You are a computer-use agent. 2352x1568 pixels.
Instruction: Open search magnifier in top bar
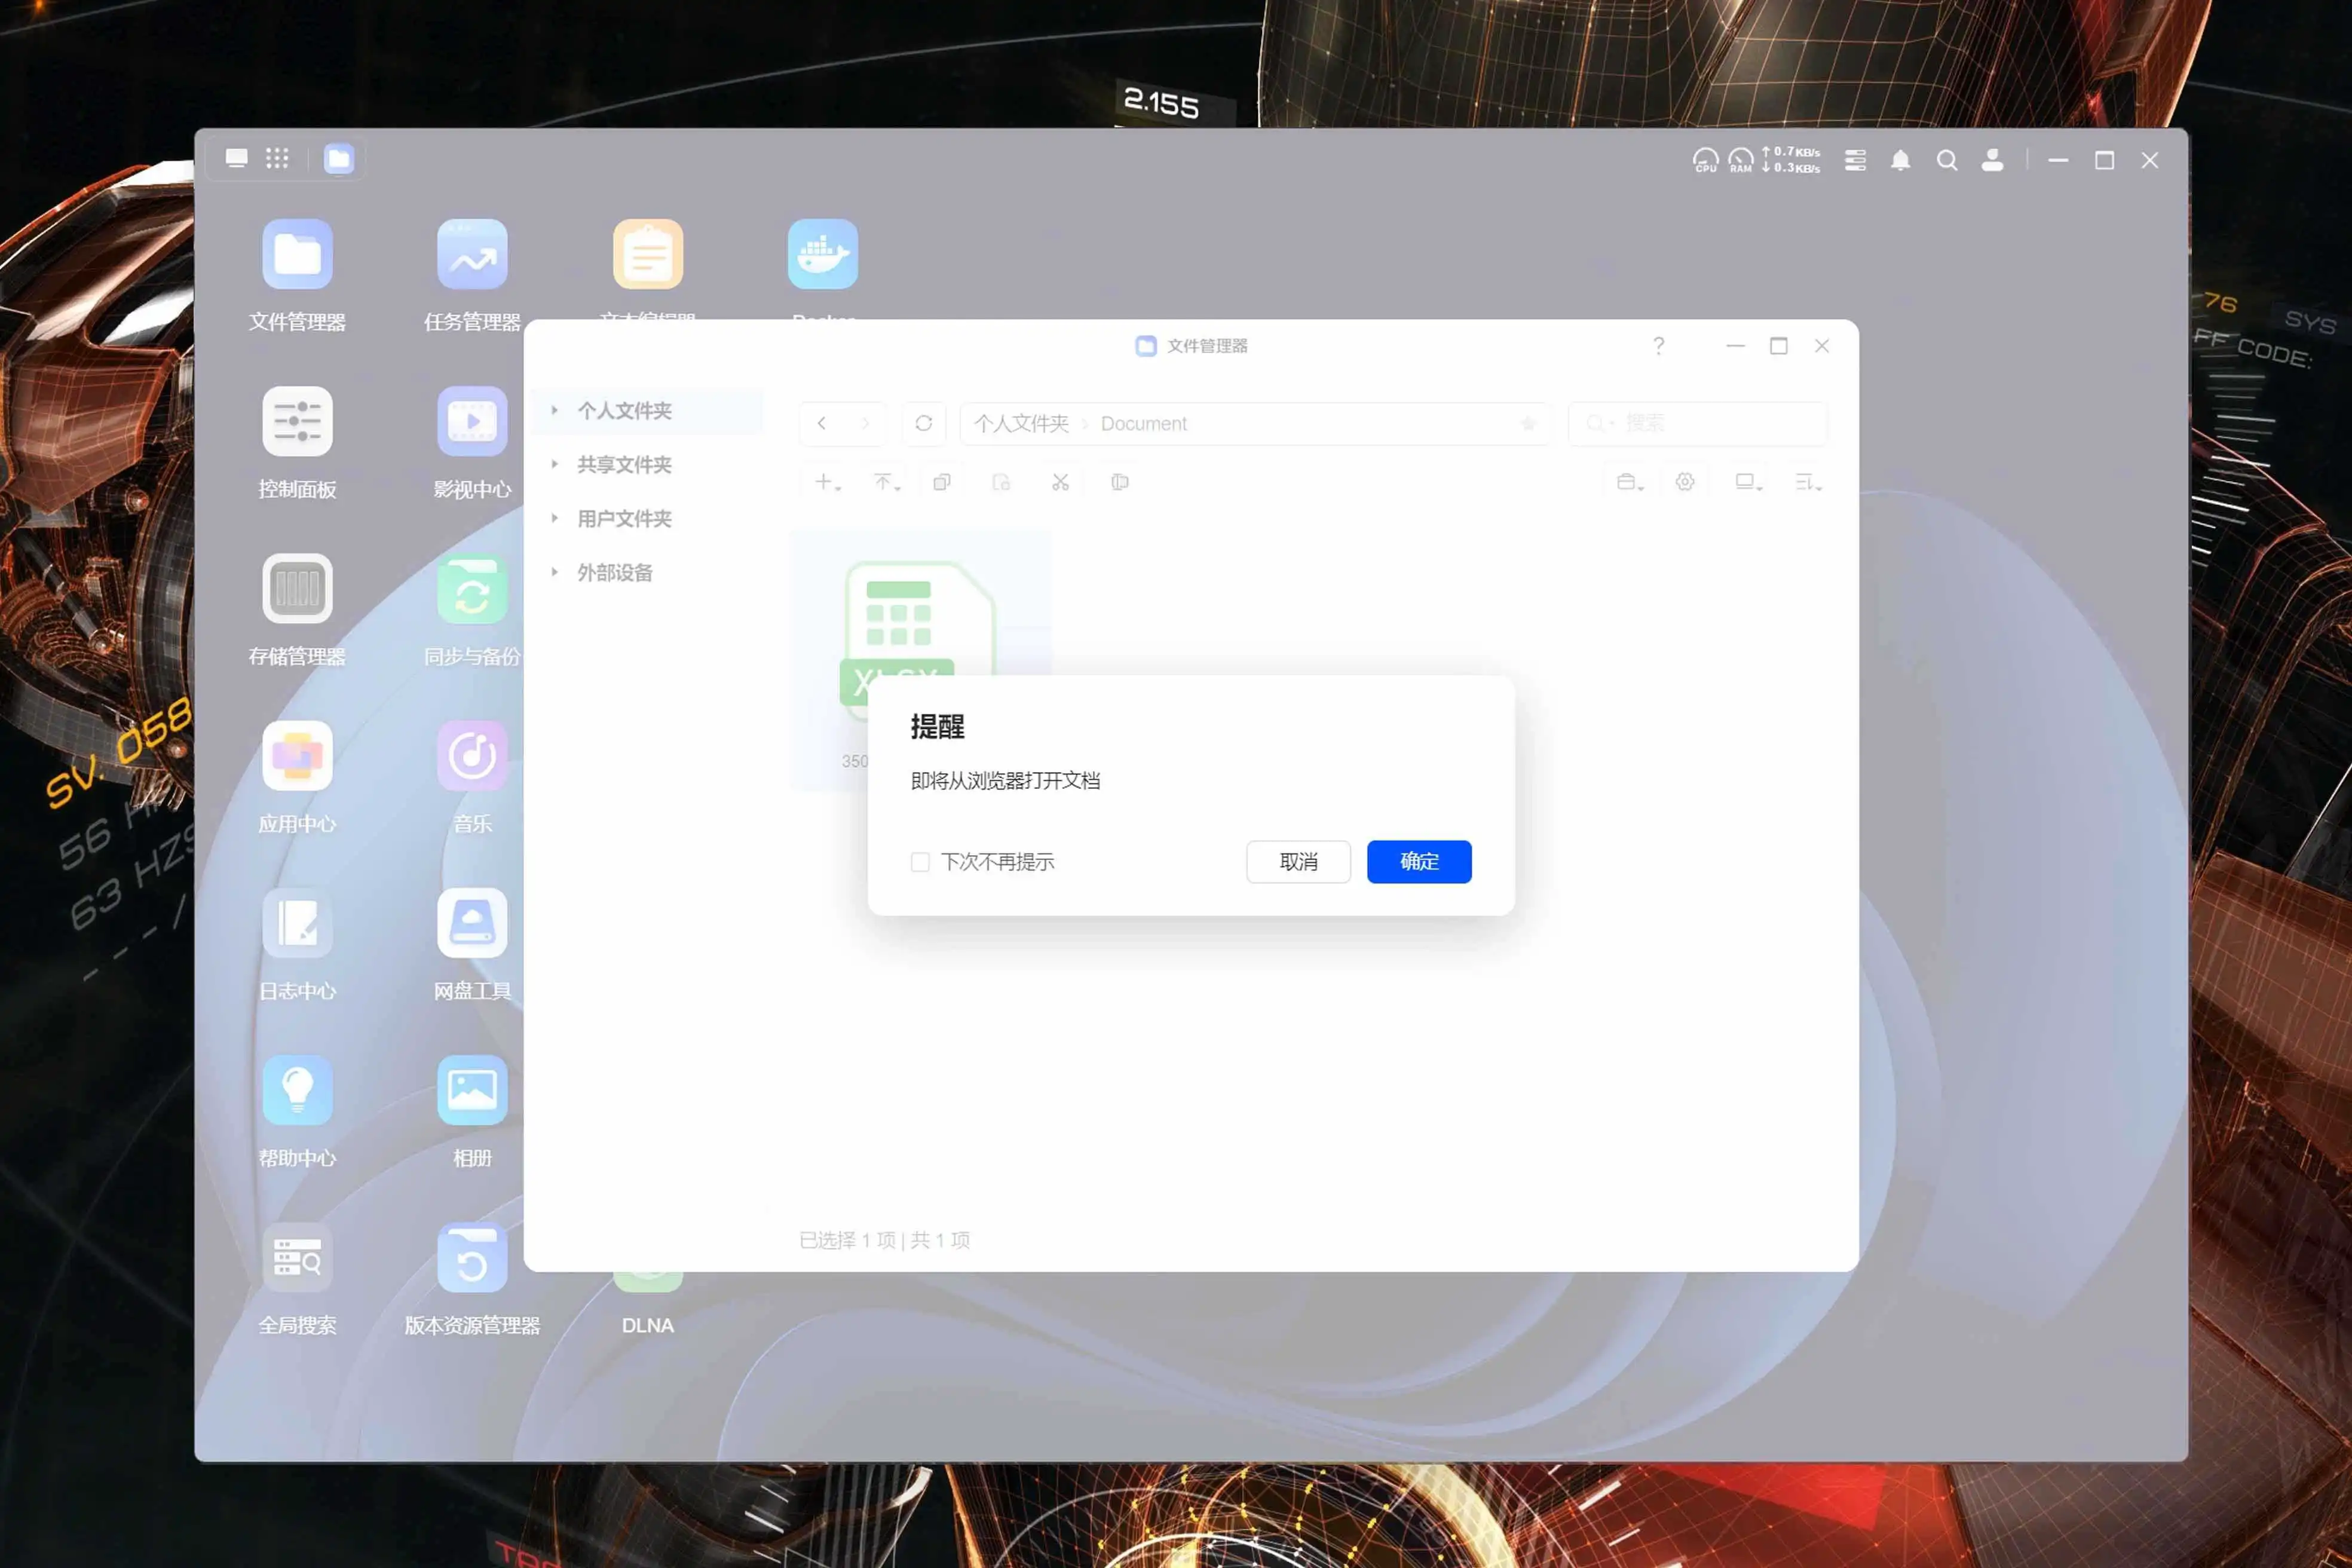pos(1946,160)
